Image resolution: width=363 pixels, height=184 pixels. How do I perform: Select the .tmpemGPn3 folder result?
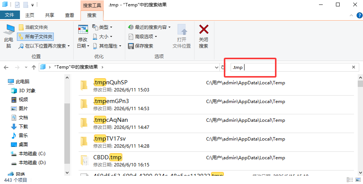tap(216, 105)
